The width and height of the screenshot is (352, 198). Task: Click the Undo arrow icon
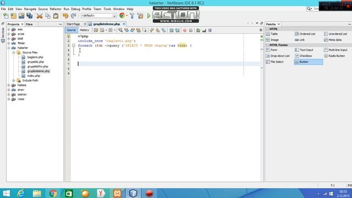point(65,16)
